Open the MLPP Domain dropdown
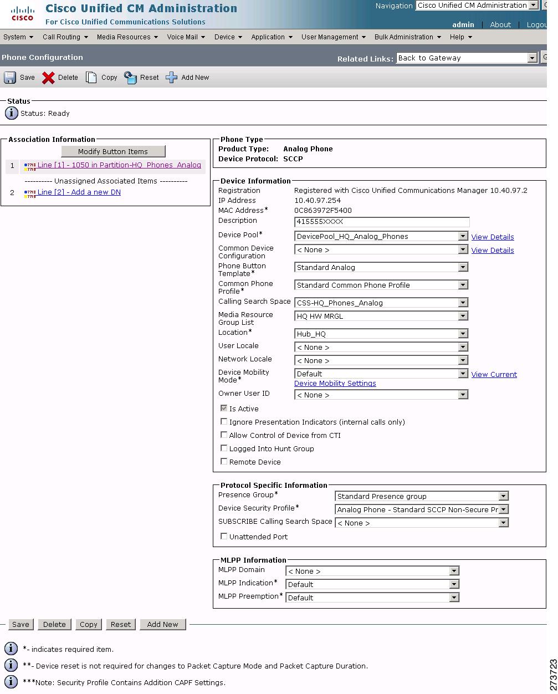The width and height of the screenshot is (558, 694). coord(372,571)
